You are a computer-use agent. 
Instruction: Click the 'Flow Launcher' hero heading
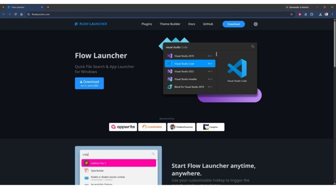(x=101, y=55)
